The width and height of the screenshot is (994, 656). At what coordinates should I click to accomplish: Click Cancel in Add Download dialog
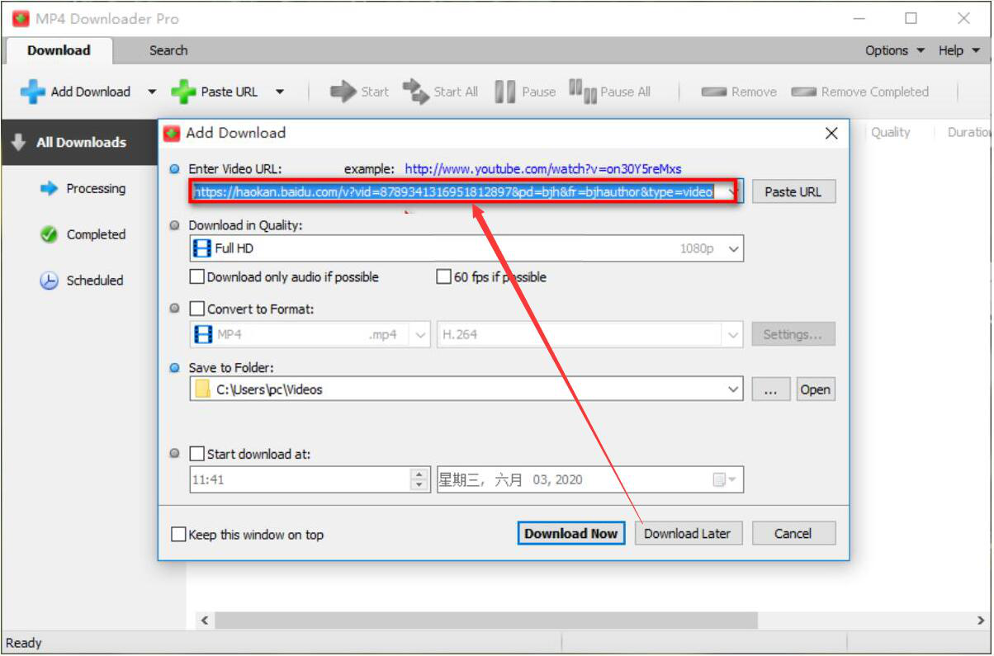tap(793, 533)
